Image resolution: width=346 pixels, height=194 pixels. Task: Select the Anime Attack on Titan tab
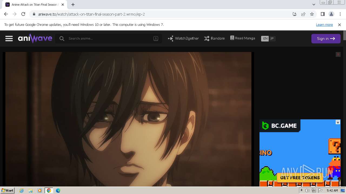pyautogui.click(x=34, y=5)
